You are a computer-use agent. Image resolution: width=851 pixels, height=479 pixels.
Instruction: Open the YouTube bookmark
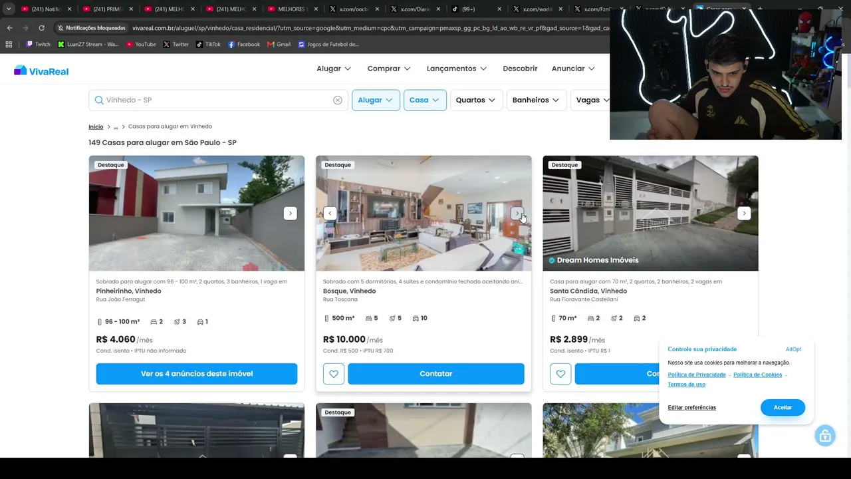(x=141, y=45)
